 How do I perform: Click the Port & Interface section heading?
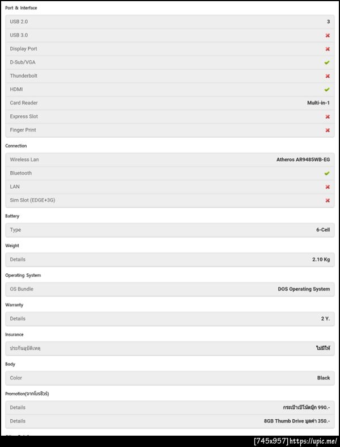coord(22,8)
